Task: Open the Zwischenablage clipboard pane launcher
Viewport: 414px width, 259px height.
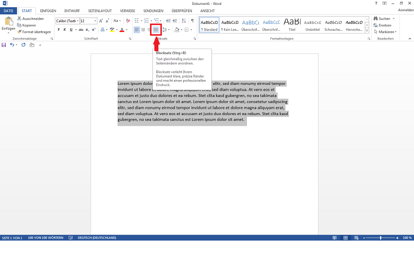Action: [52, 39]
